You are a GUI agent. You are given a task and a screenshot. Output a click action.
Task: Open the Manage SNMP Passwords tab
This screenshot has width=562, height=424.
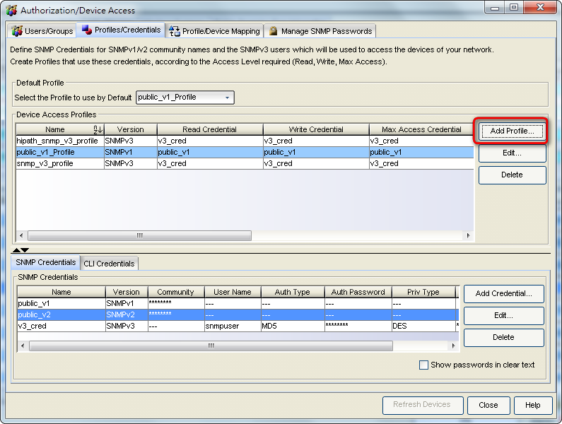(x=320, y=31)
